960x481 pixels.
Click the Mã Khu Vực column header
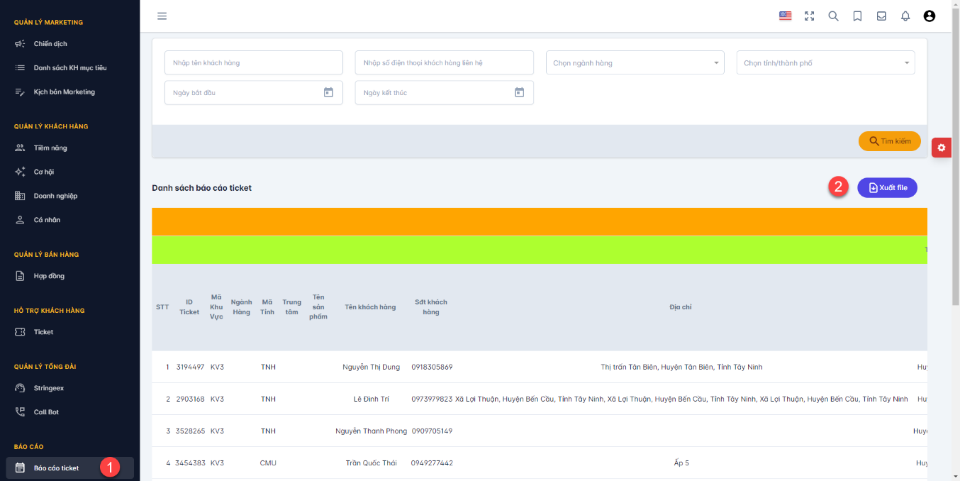coord(216,307)
